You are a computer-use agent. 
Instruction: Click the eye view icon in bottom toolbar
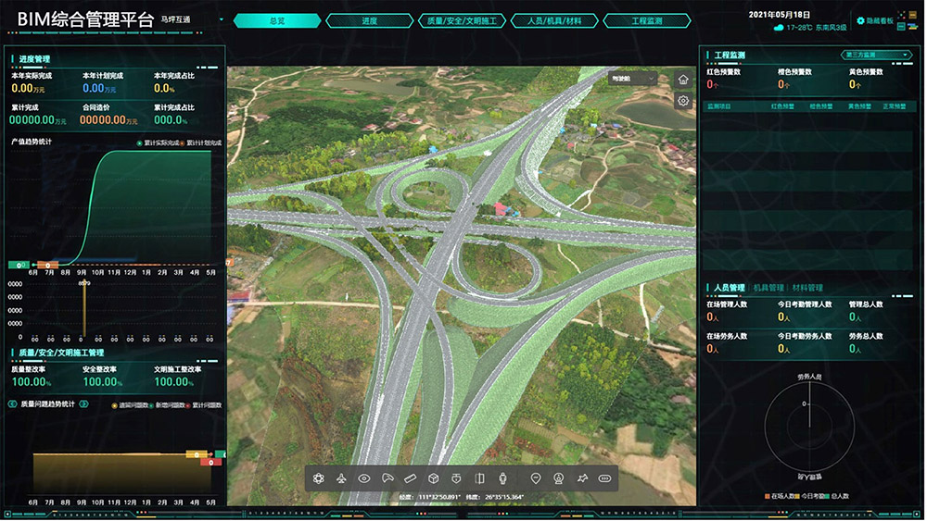pos(364,478)
